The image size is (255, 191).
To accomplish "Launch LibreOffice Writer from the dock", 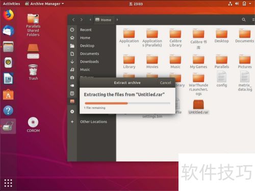I will click(8, 78).
